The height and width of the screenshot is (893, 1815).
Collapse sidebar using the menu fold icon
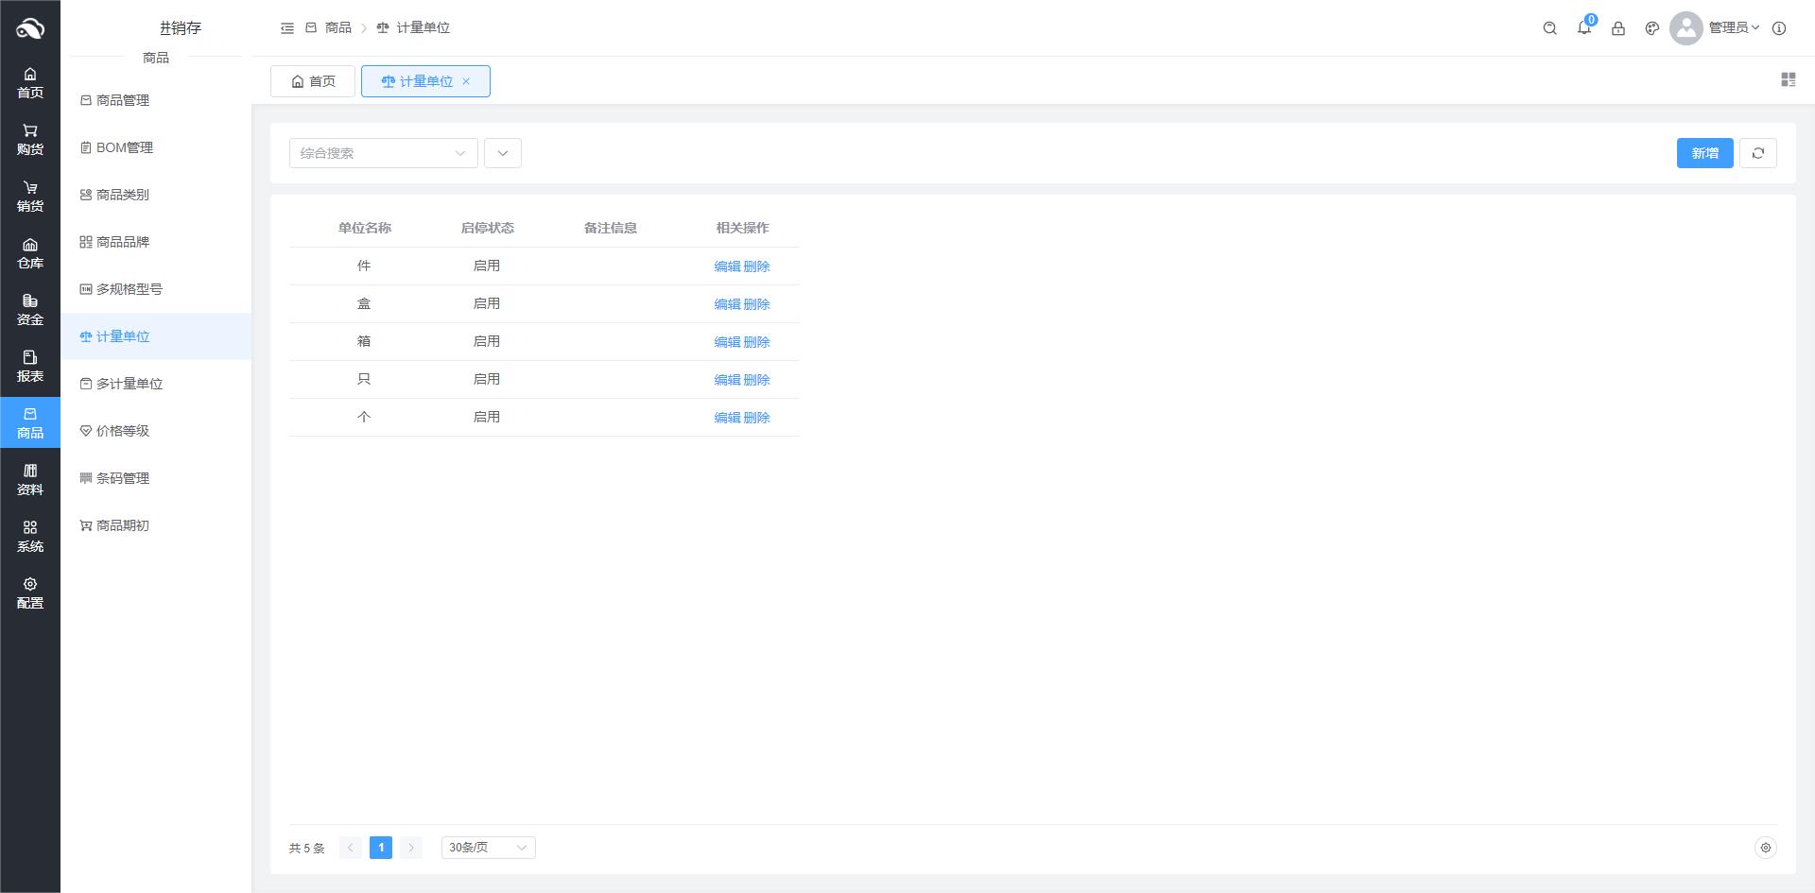click(x=287, y=28)
